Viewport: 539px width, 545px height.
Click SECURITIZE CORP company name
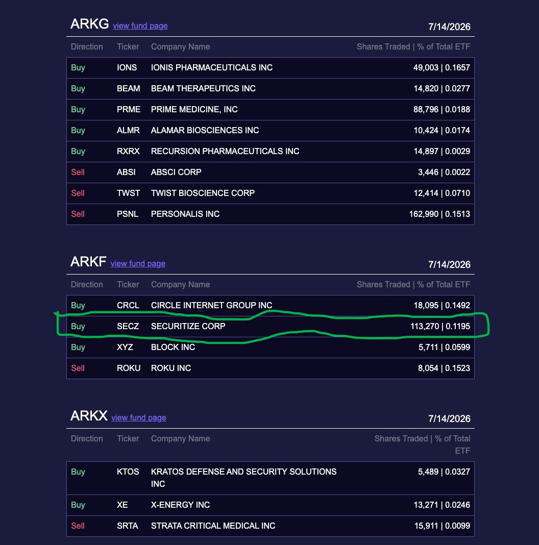tap(188, 326)
